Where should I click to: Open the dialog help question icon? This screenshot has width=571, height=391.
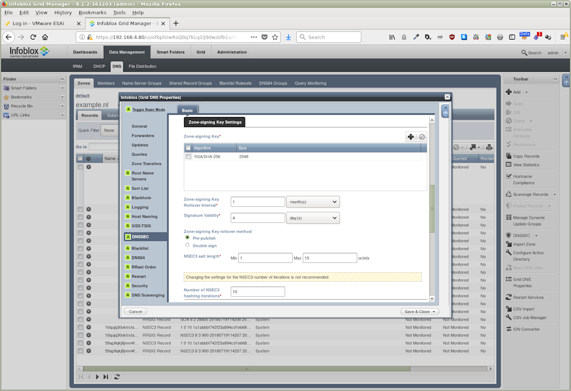click(x=446, y=114)
